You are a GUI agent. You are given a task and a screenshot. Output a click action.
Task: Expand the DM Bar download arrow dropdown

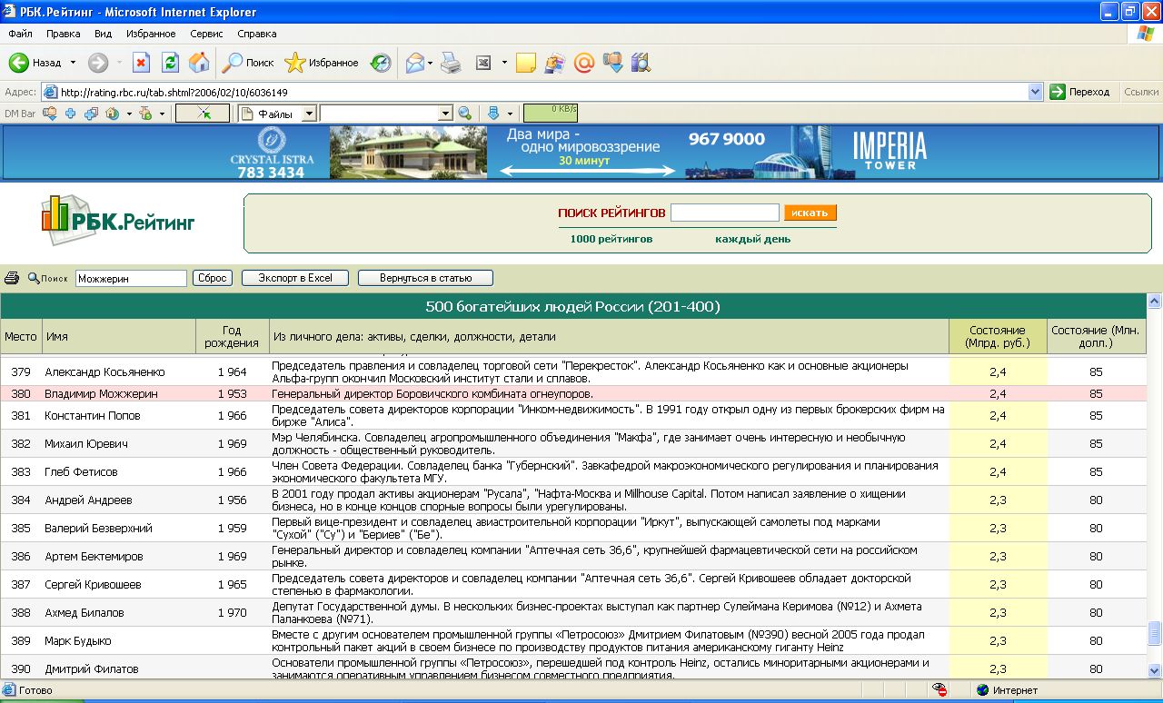[510, 114]
